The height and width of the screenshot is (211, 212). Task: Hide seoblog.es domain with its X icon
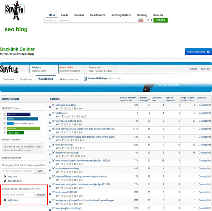pos(50,115)
